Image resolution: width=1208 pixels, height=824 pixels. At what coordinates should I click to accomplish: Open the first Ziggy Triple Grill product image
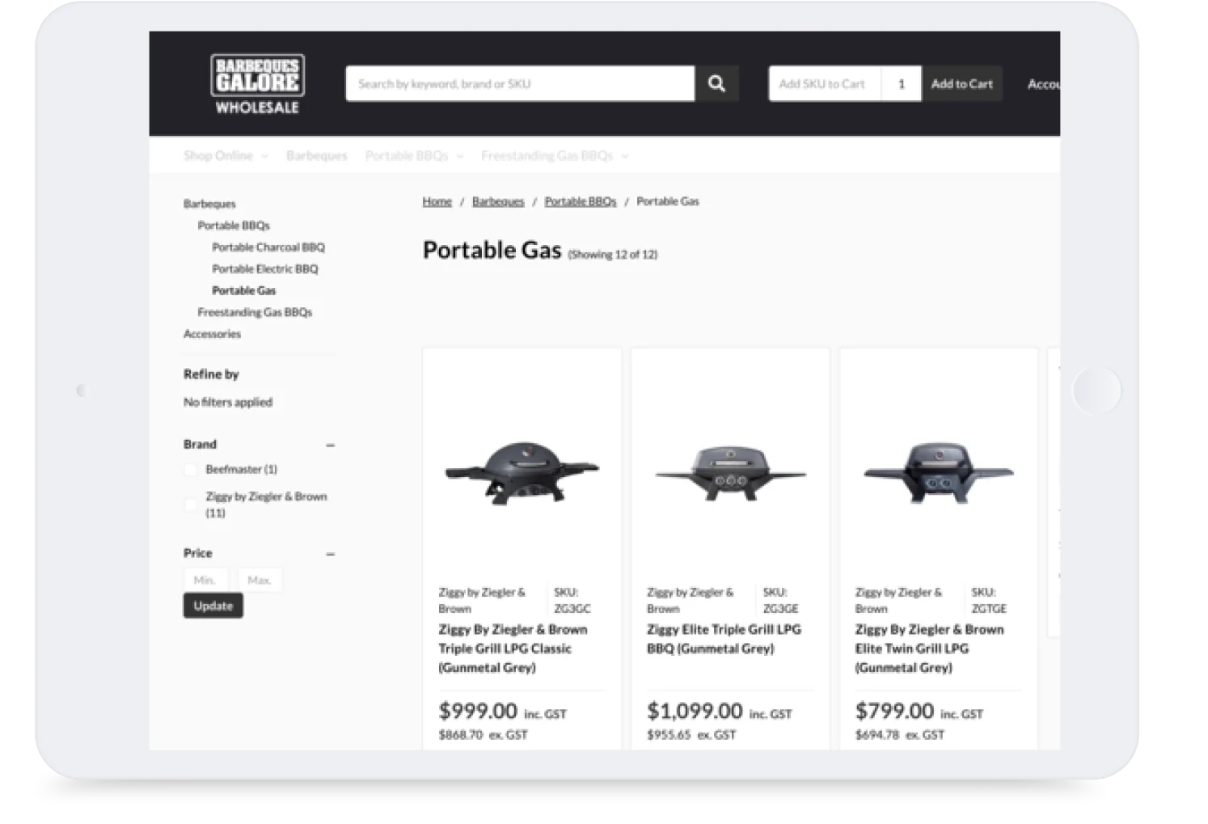coord(522,473)
